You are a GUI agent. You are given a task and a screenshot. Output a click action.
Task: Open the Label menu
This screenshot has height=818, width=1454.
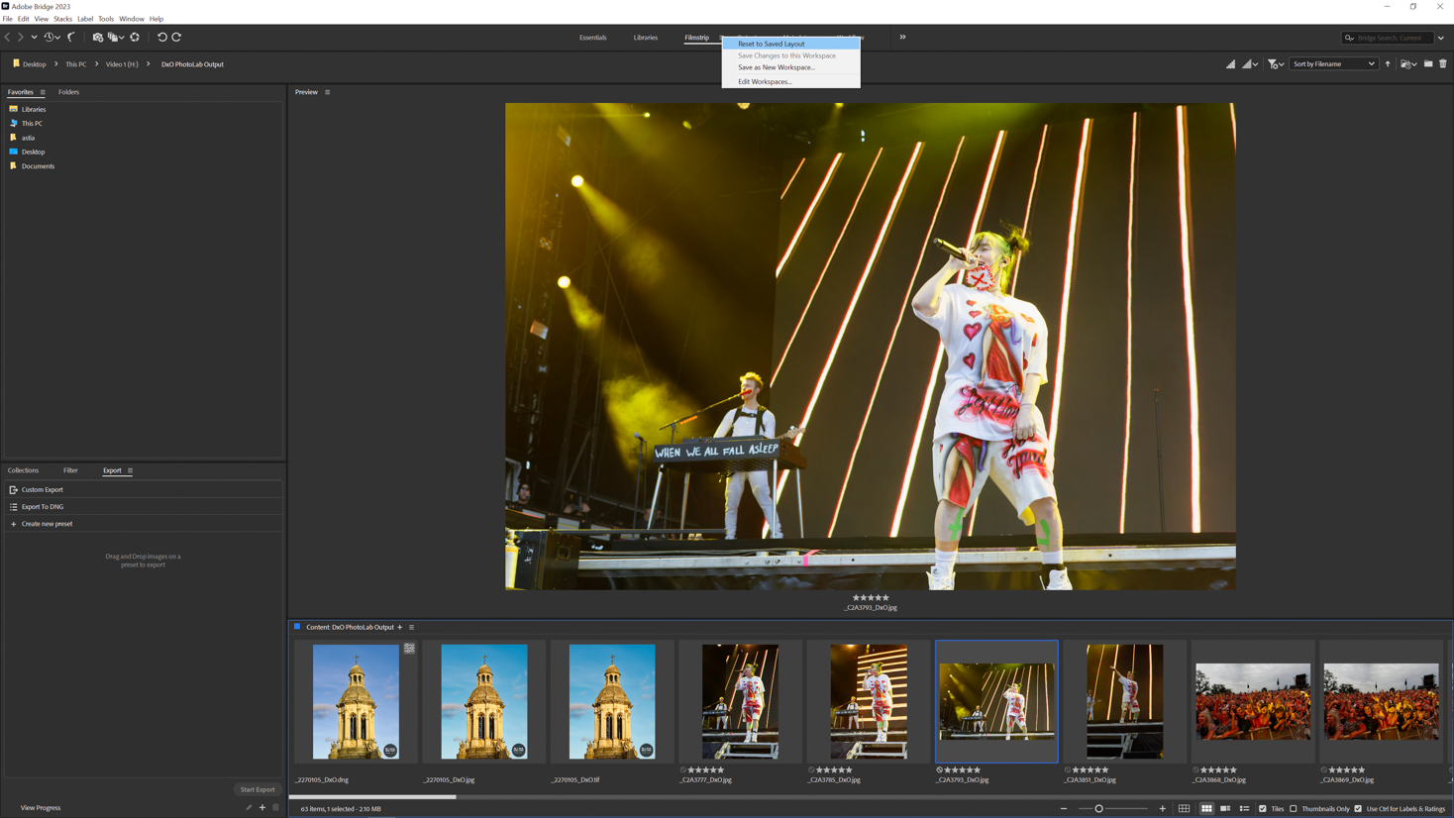click(85, 19)
